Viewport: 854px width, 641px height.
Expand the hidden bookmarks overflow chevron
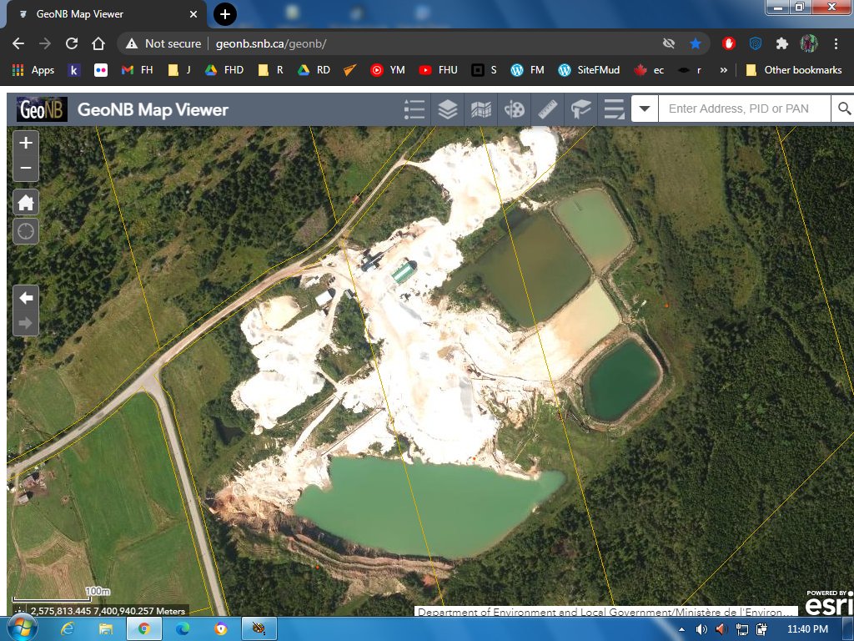point(723,70)
